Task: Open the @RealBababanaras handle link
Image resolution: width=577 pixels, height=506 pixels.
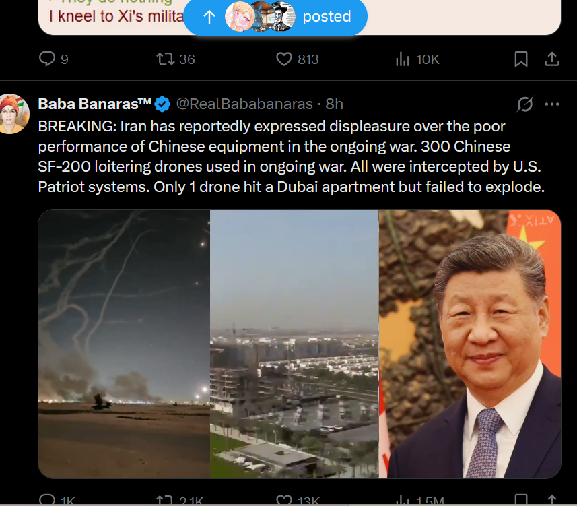Action: (244, 104)
